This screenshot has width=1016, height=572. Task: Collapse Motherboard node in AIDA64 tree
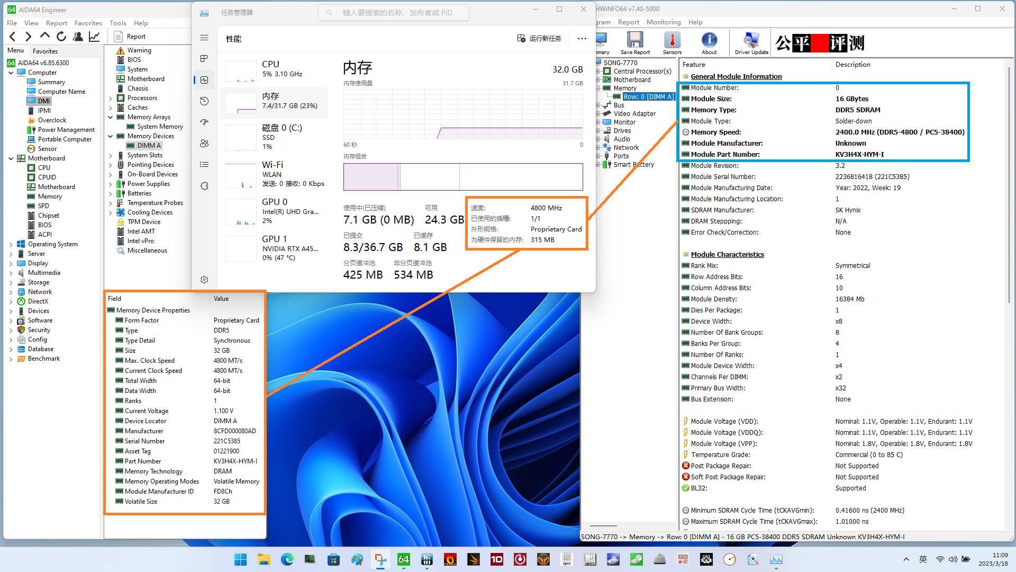pyautogui.click(x=11, y=158)
